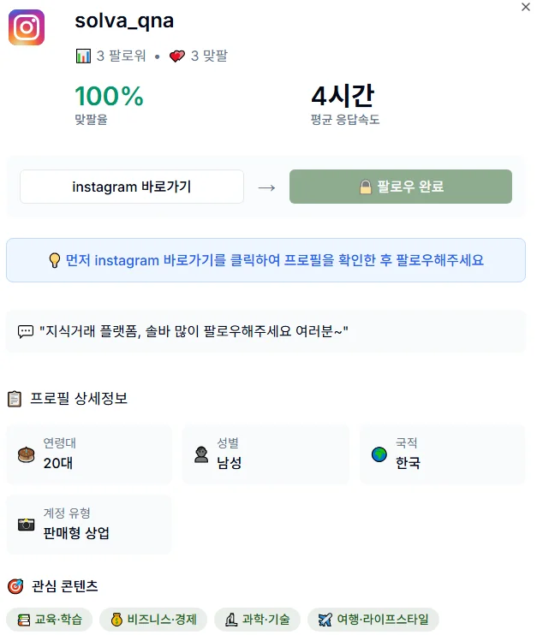
Task: Click the 과학·기술 interest tag
Action: 257,620
